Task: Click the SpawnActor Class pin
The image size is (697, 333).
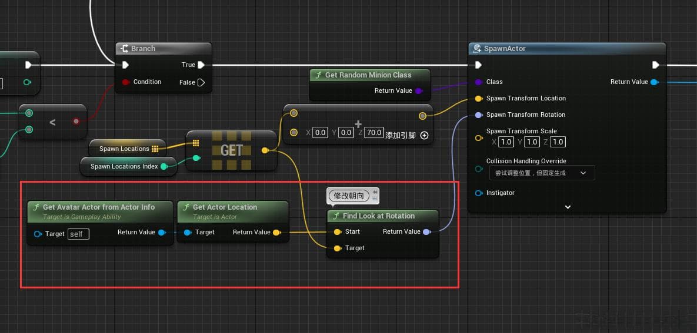Action: [x=478, y=82]
